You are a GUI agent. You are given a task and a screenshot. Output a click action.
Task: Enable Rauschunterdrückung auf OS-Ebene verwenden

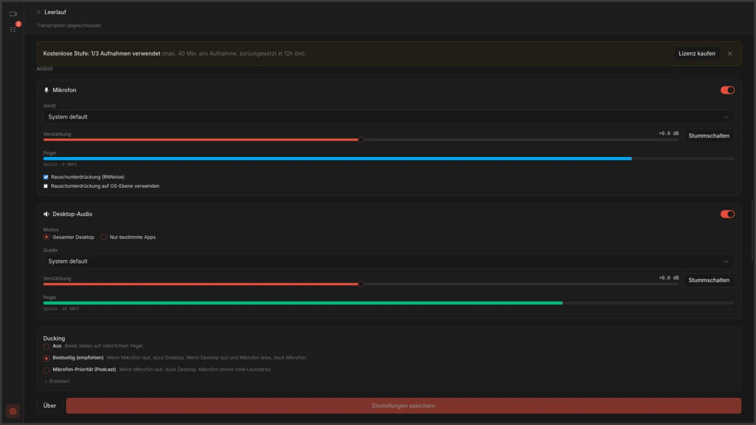[x=46, y=186]
